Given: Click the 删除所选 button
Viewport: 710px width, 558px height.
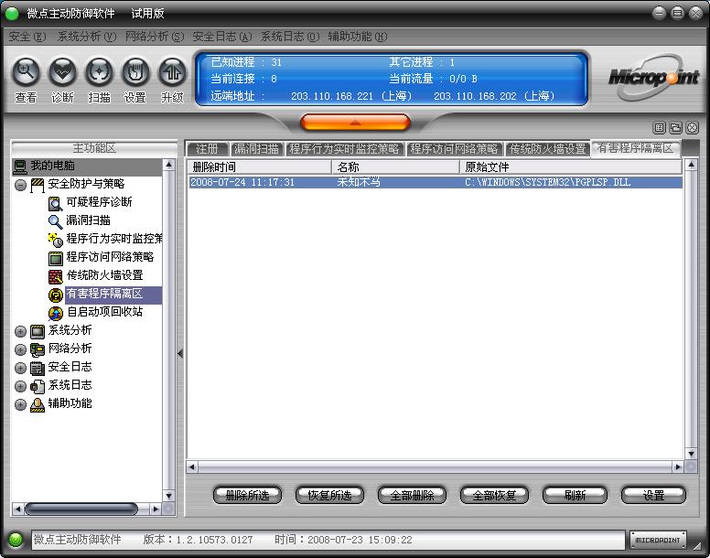Looking at the screenshot, I should coord(247,495).
